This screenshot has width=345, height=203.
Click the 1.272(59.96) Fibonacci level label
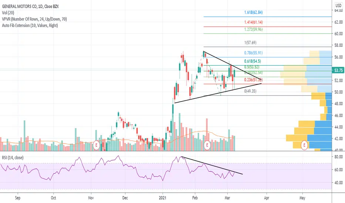pyautogui.click(x=253, y=30)
